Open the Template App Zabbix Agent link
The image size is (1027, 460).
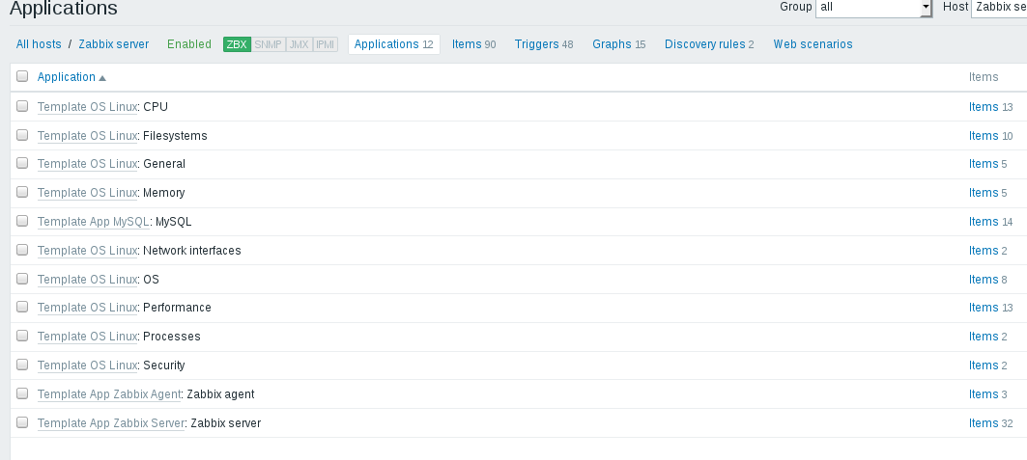(109, 394)
